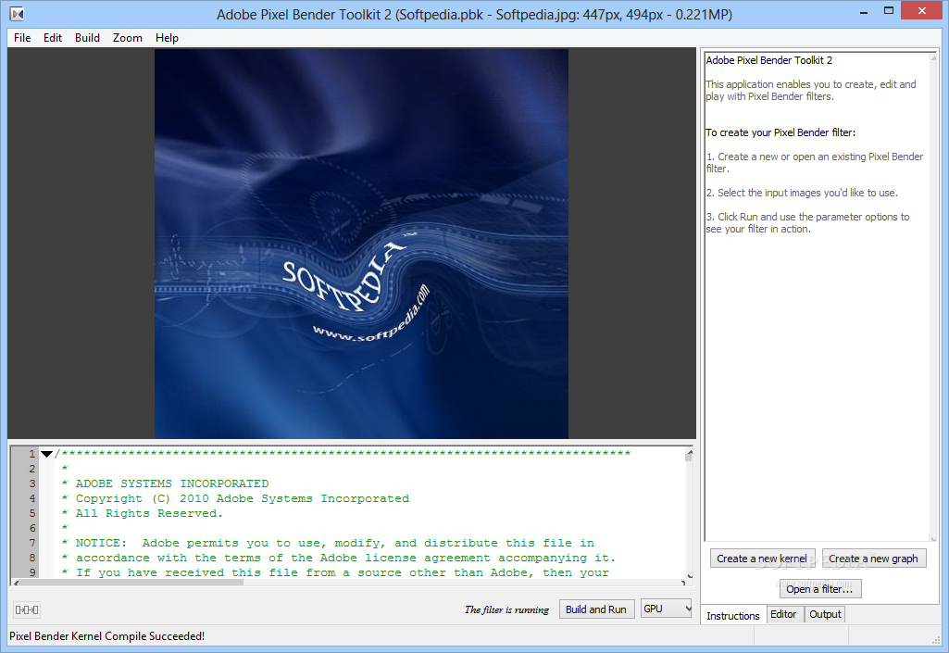
Task: Switch to the Editor tab
Action: click(x=783, y=614)
